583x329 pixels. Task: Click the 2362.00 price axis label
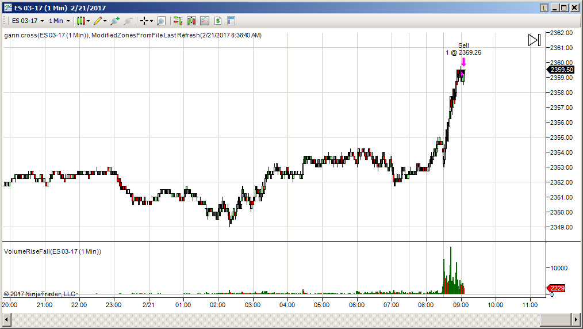coord(561,33)
